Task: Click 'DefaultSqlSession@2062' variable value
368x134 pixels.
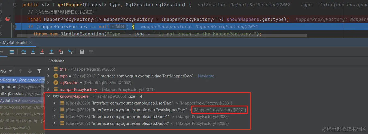Action: point(107,83)
